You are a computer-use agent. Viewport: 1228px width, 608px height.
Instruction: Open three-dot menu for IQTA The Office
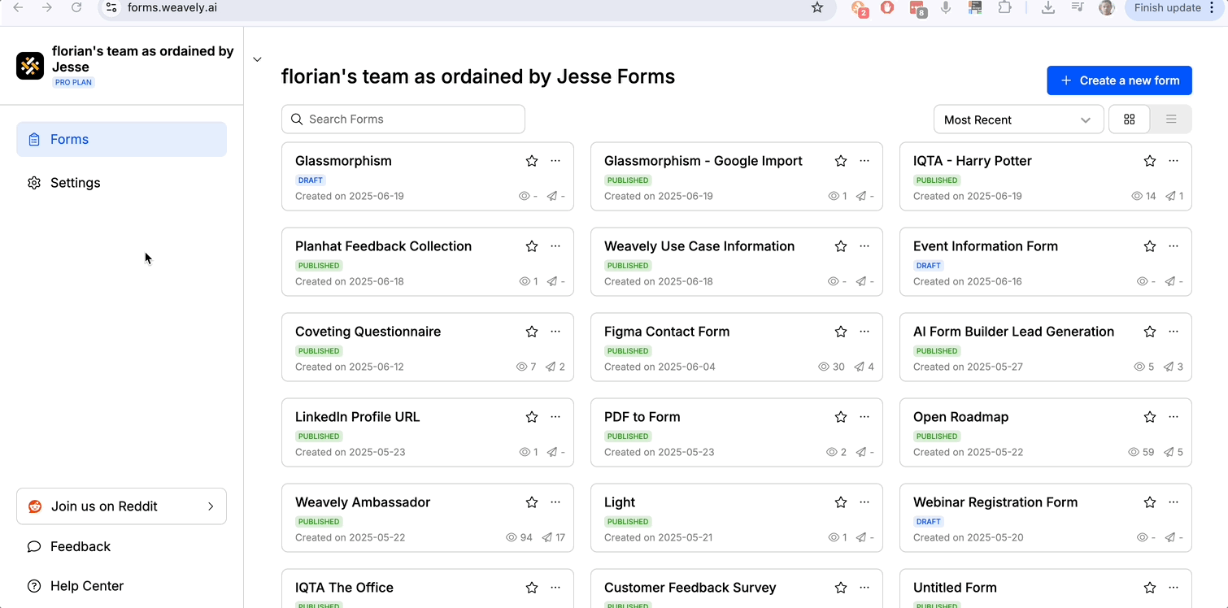pyautogui.click(x=555, y=588)
